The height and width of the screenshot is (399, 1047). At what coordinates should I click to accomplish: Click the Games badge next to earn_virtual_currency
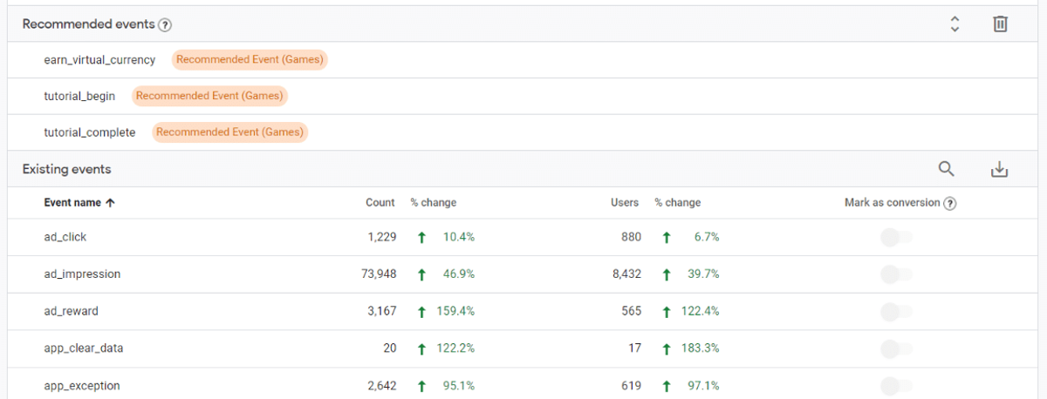250,60
